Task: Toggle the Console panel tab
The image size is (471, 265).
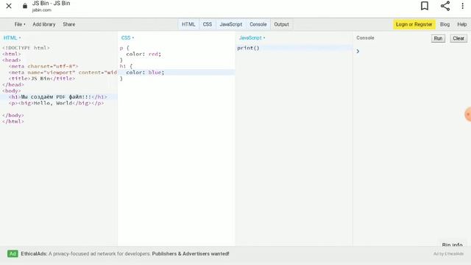Action: click(x=258, y=24)
